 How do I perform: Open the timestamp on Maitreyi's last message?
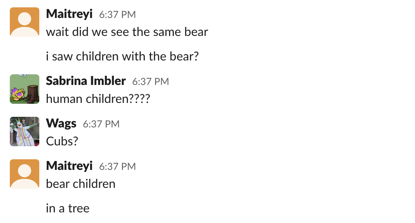click(x=117, y=167)
